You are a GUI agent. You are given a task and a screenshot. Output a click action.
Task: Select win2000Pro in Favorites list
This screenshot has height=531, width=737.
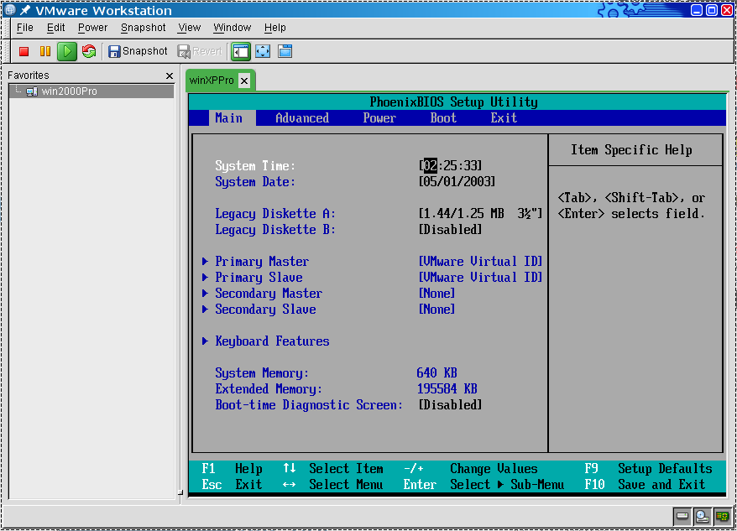tap(91, 91)
